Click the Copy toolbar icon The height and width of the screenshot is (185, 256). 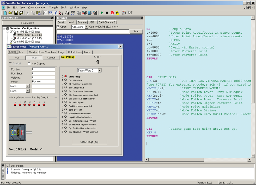(x=33, y=13)
